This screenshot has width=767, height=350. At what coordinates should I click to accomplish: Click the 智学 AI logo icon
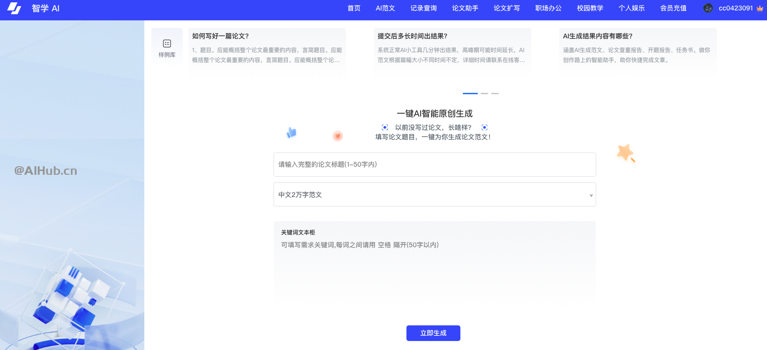(14, 9)
